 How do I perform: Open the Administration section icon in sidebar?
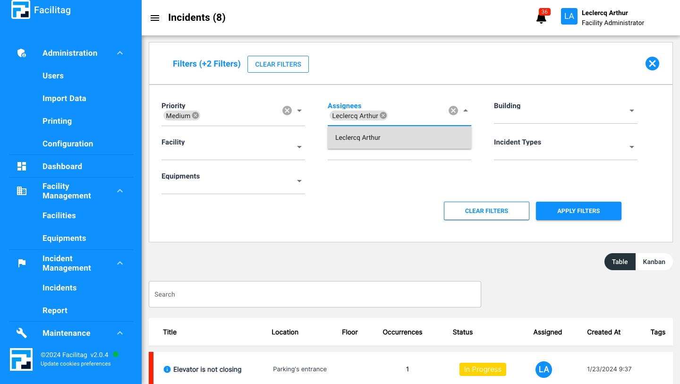point(21,53)
